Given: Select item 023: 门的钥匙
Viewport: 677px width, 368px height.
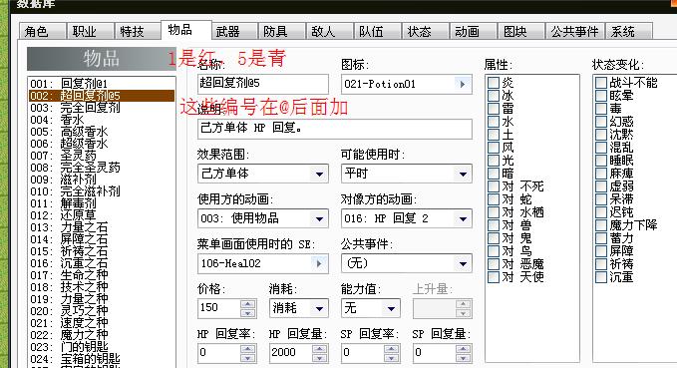Looking at the screenshot, I should pos(102,347).
